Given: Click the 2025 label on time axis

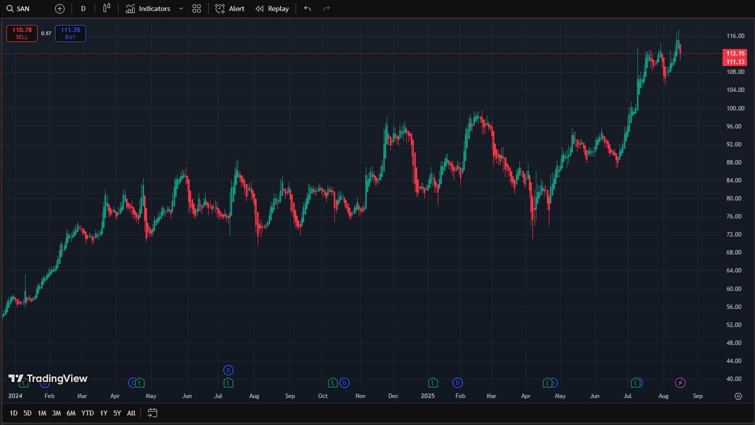Looking at the screenshot, I should pyautogui.click(x=428, y=396).
